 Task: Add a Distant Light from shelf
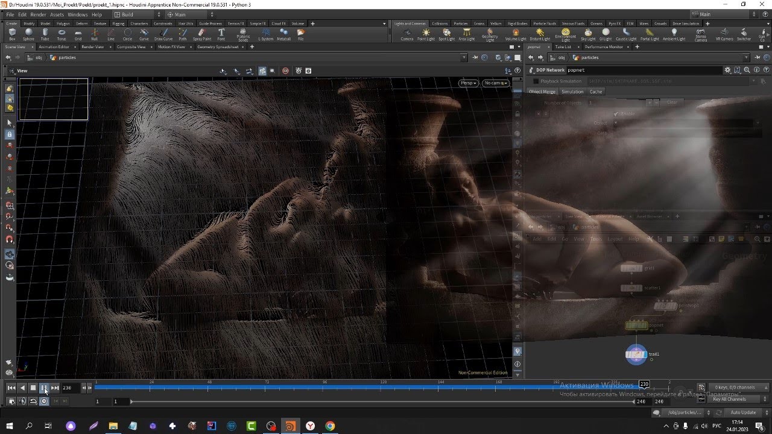click(540, 35)
